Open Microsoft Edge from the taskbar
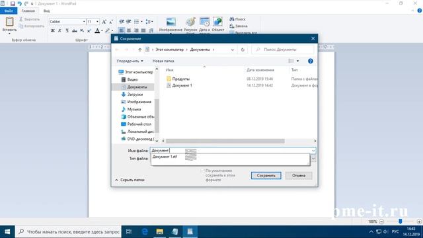 pyautogui.click(x=145, y=231)
